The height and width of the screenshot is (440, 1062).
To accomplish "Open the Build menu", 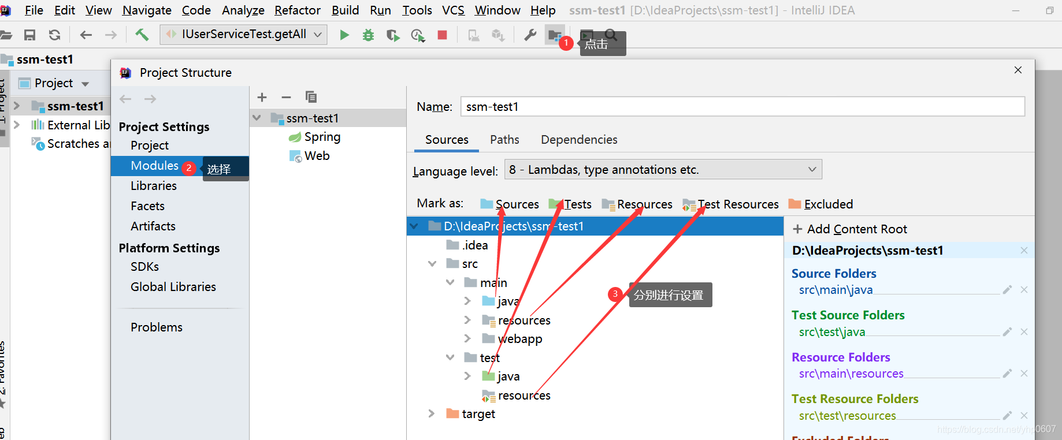I will (345, 10).
